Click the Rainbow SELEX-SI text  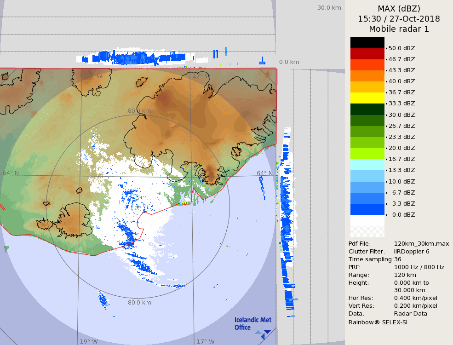click(x=378, y=322)
